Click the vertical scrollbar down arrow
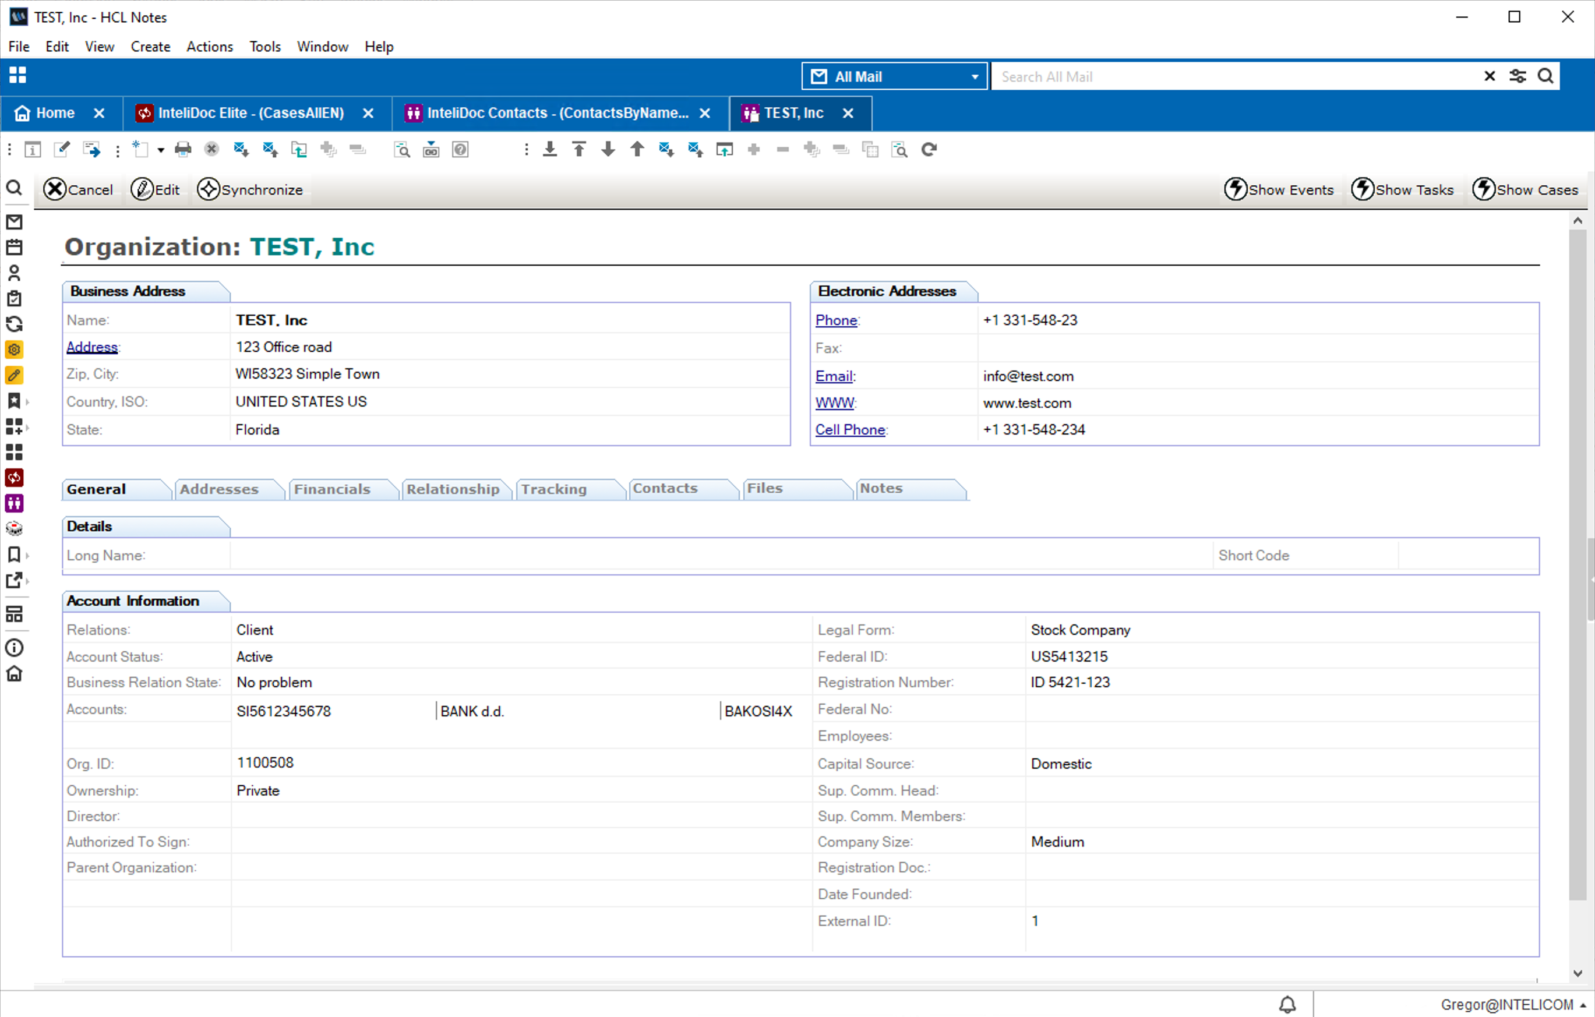Viewport: 1595px width, 1017px height. 1578,973
